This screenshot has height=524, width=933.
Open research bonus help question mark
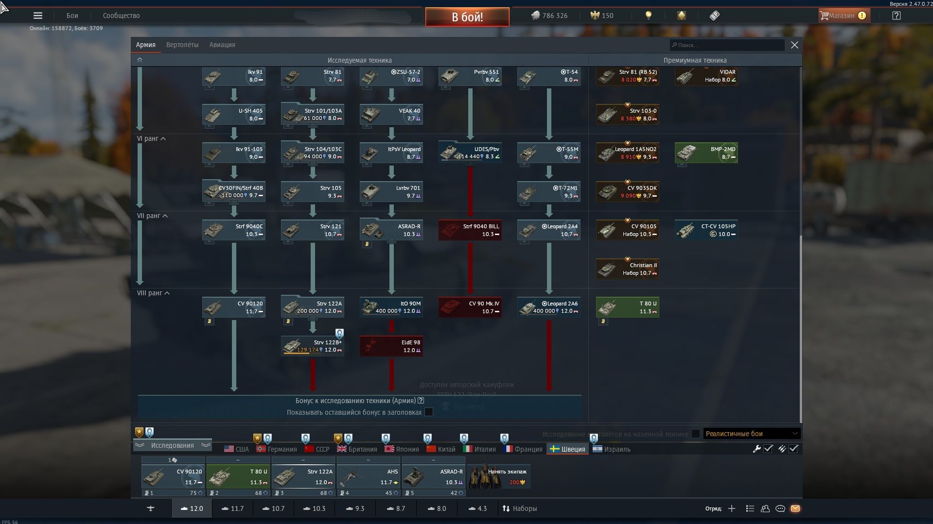pos(421,401)
